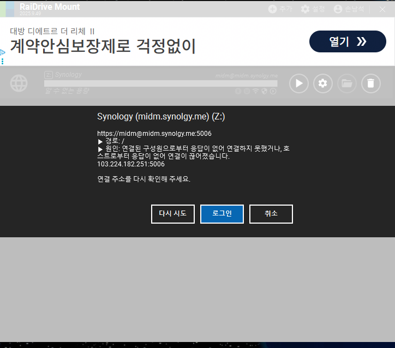This screenshot has height=348, width=395.
Task: Click the midm@midm.synolgy.me account label
Action: (246, 76)
